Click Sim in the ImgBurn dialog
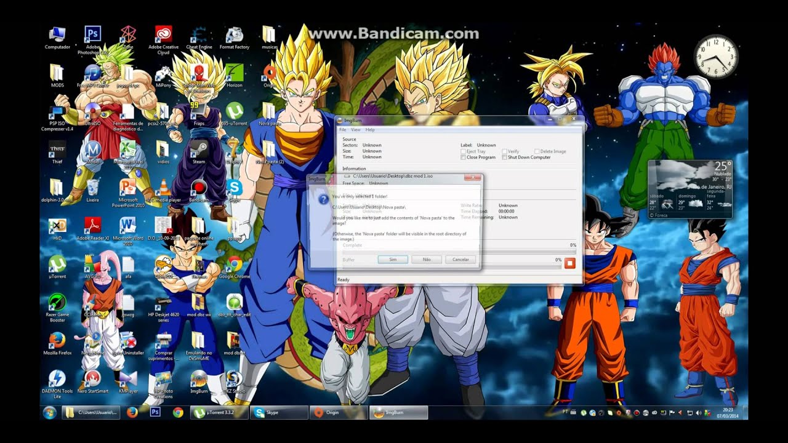The width and height of the screenshot is (788, 443). [393, 260]
